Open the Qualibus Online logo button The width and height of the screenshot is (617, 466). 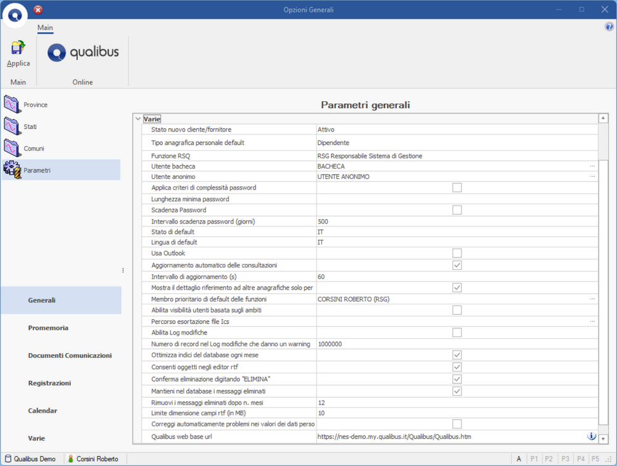83,53
